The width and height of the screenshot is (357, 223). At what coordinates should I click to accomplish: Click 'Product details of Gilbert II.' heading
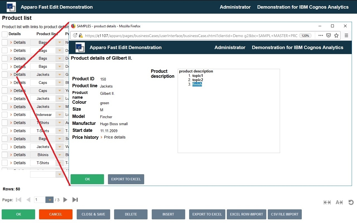(102, 58)
